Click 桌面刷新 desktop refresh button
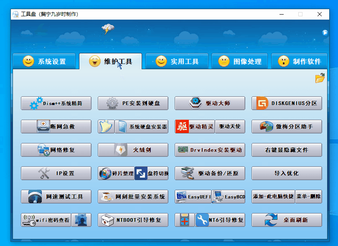This screenshot has width=338, height=246. click(x=287, y=220)
